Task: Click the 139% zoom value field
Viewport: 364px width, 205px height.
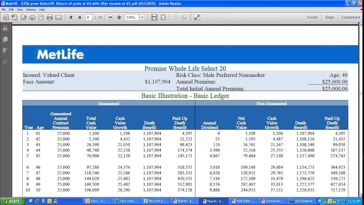Action: [x=132, y=17]
